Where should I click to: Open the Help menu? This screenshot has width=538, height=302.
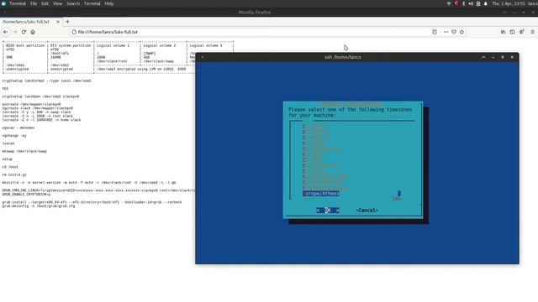point(109,3)
